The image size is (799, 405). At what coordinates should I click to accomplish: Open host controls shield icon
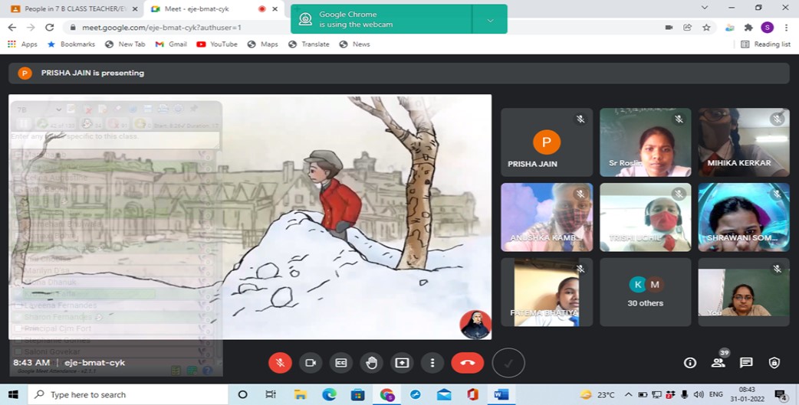click(774, 363)
